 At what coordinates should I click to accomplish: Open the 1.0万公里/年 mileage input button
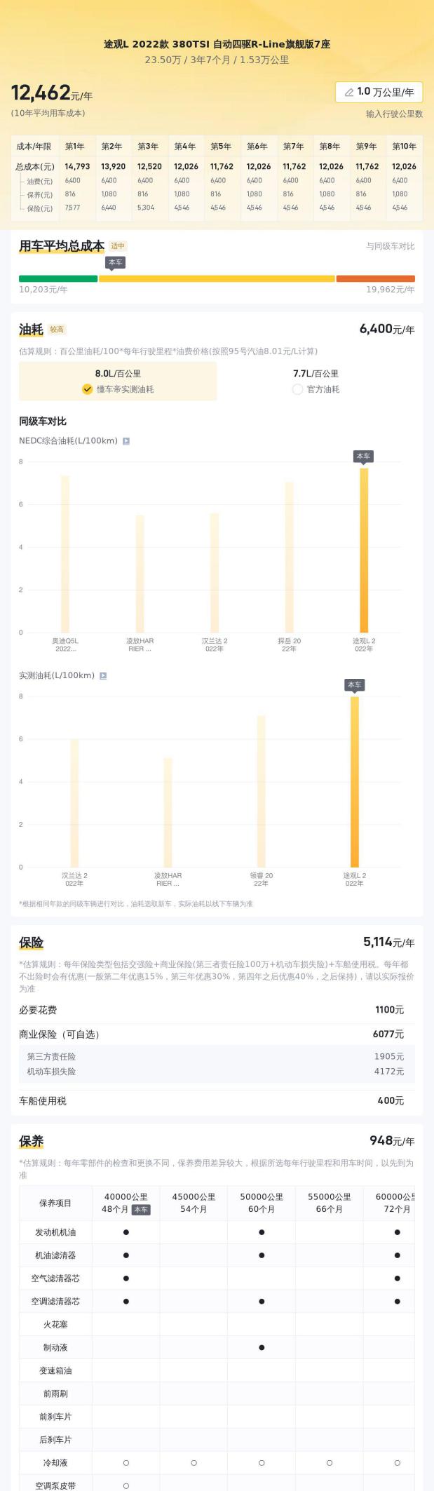tap(379, 92)
